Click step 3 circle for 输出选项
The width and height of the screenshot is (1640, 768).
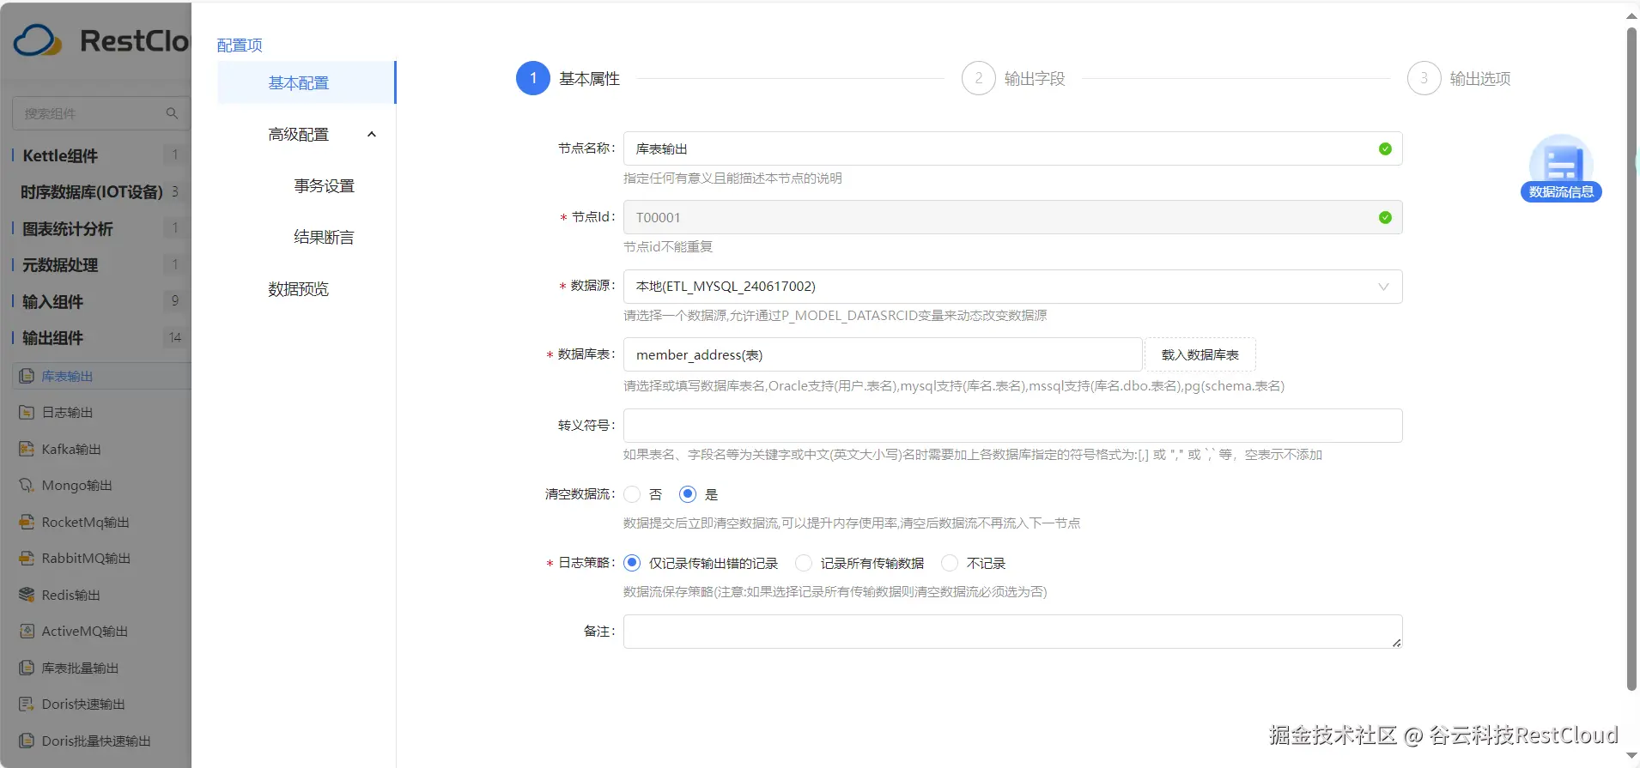pos(1424,78)
